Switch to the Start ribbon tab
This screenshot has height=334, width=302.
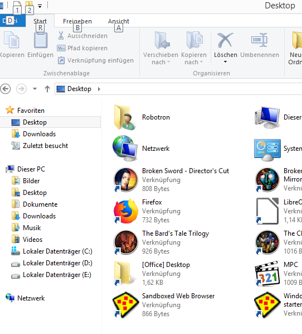coord(40,21)
